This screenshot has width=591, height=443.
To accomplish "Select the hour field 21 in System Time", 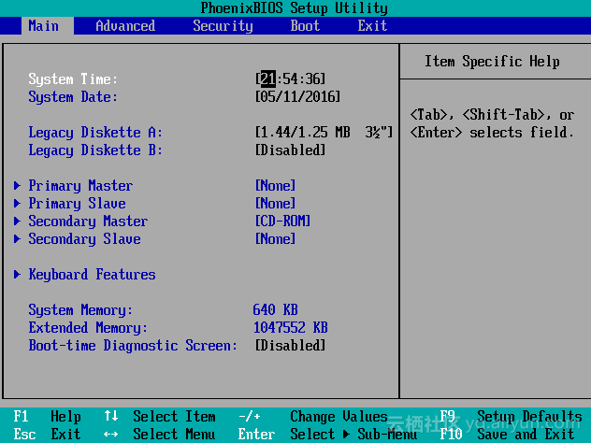I will [x=268, y=79].
